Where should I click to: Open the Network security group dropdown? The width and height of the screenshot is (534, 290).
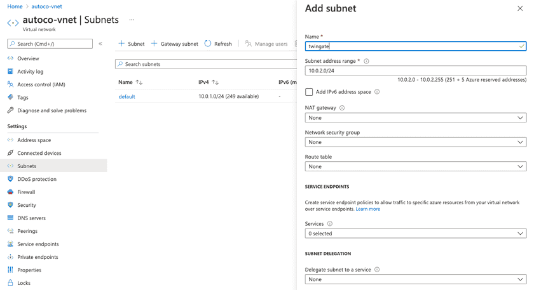pyautogui.click(x=415, y=142)
